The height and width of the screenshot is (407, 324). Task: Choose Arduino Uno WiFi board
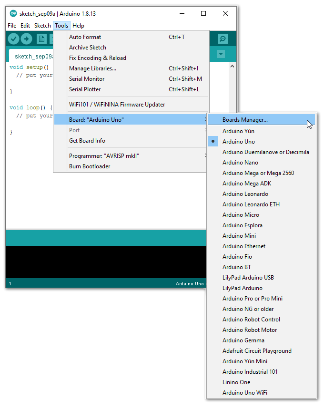click(x=261, y=393)
